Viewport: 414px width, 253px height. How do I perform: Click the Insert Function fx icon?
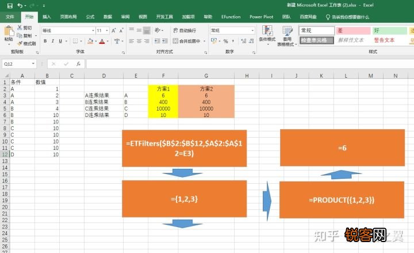click(78, 64)
